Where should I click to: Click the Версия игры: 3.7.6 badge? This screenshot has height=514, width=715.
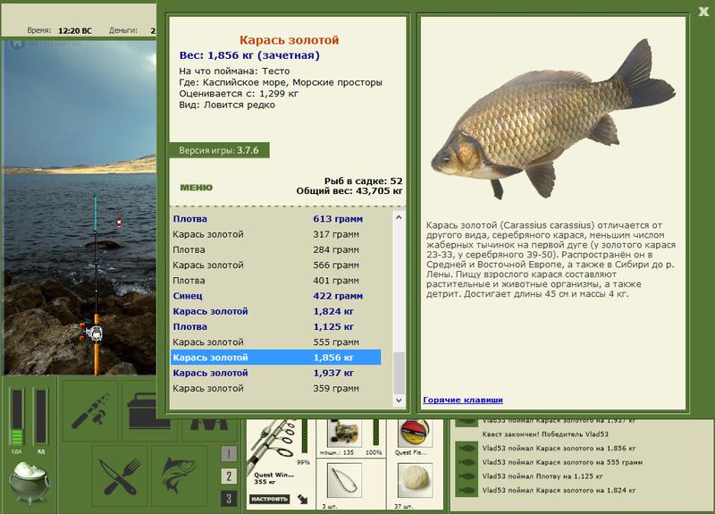pyautogui.click(x=219, y=150)
